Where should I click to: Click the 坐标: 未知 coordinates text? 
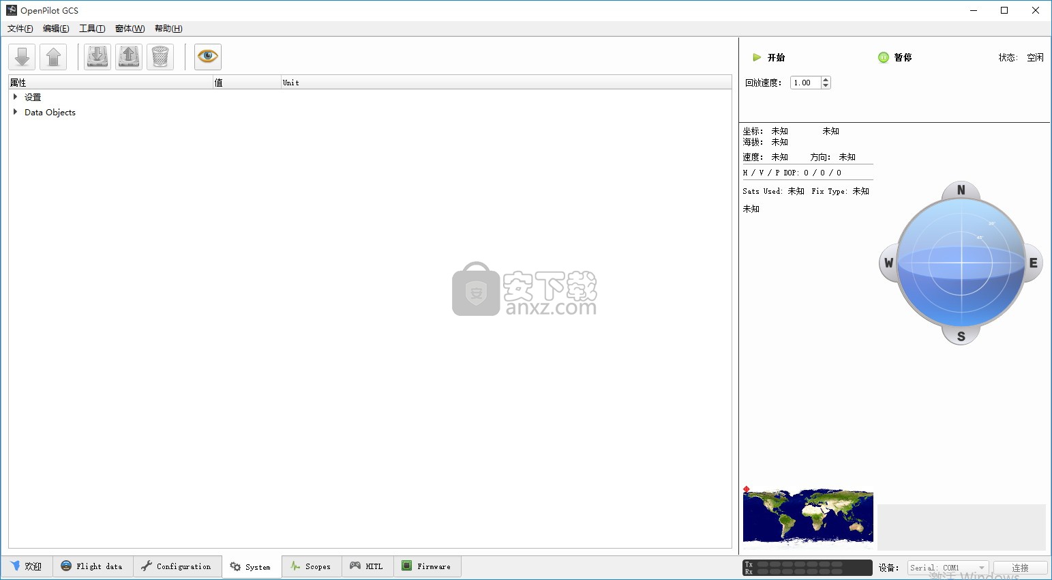[x=766, y=131]
